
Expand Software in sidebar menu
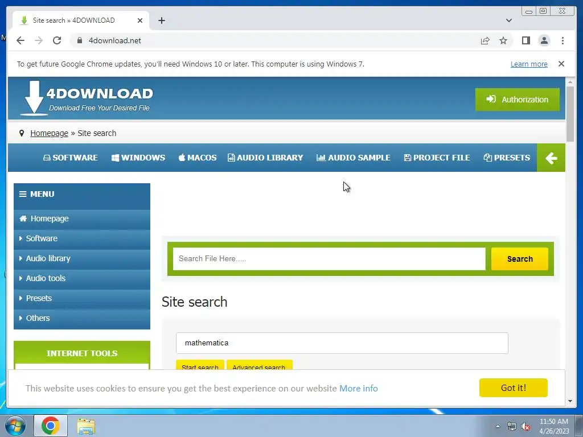pos(82,238)
